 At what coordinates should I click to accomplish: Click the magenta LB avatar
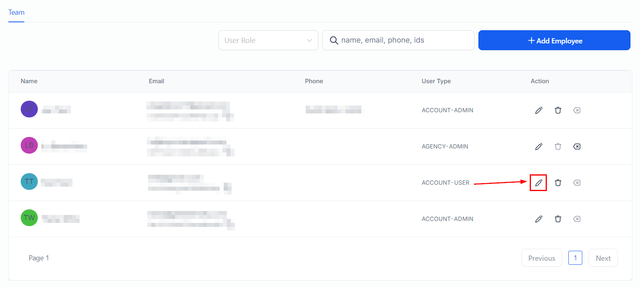coord(29,145)
